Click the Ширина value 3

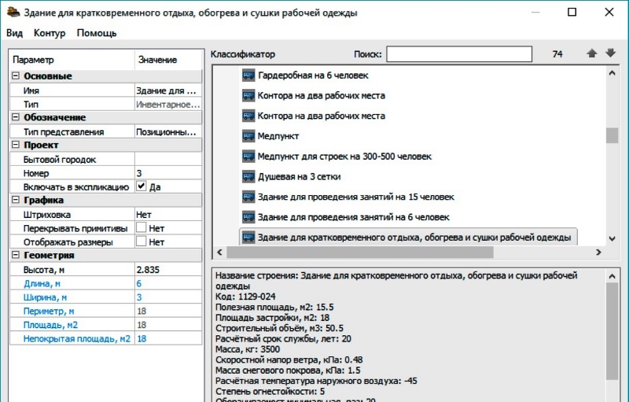[x=168, y=297]
